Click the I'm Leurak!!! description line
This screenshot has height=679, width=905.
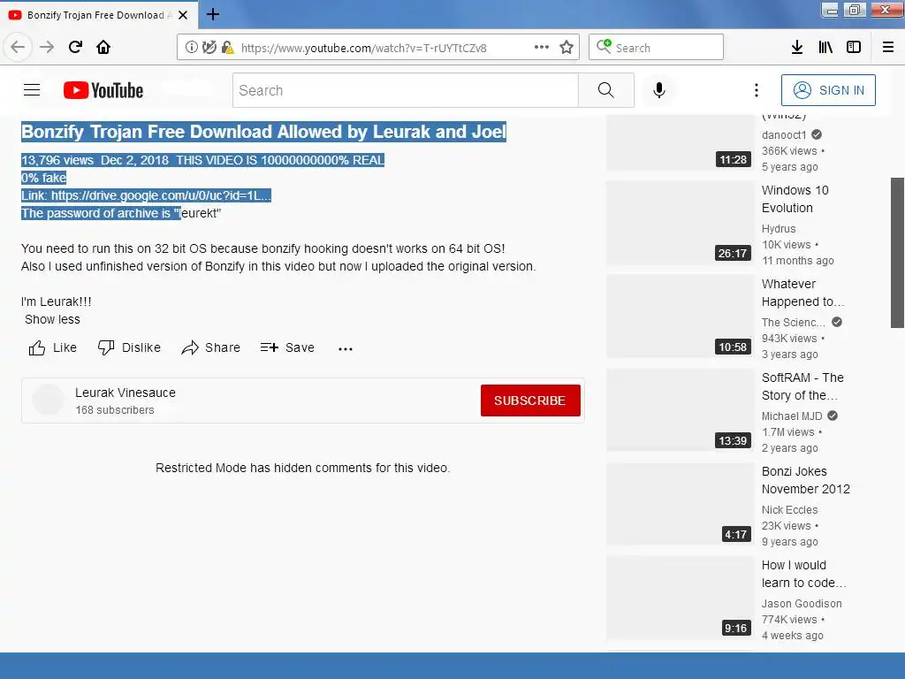tap(56, 301)
